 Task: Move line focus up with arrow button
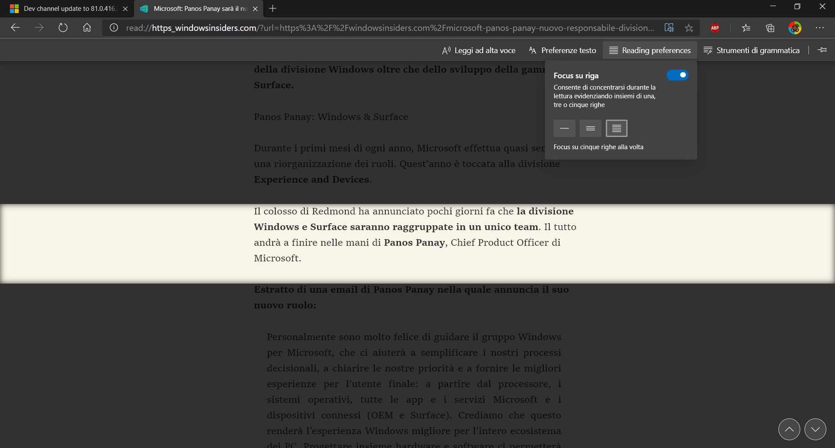789,430
